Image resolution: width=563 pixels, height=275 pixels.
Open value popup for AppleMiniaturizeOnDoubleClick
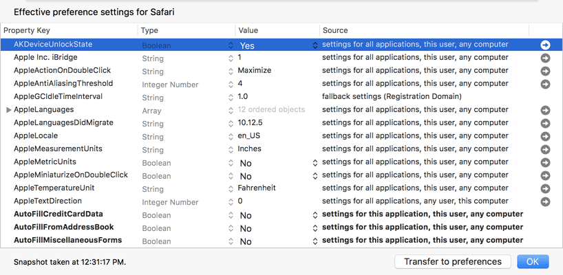coord(315,176)
